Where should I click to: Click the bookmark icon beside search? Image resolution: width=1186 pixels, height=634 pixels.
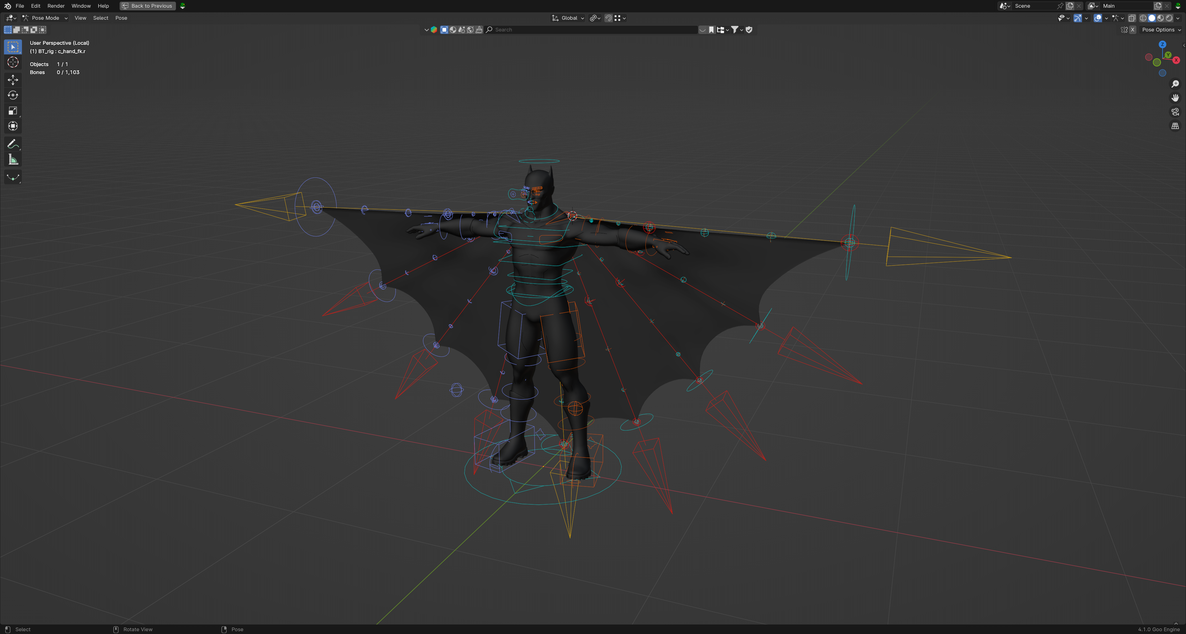point(711,30)
